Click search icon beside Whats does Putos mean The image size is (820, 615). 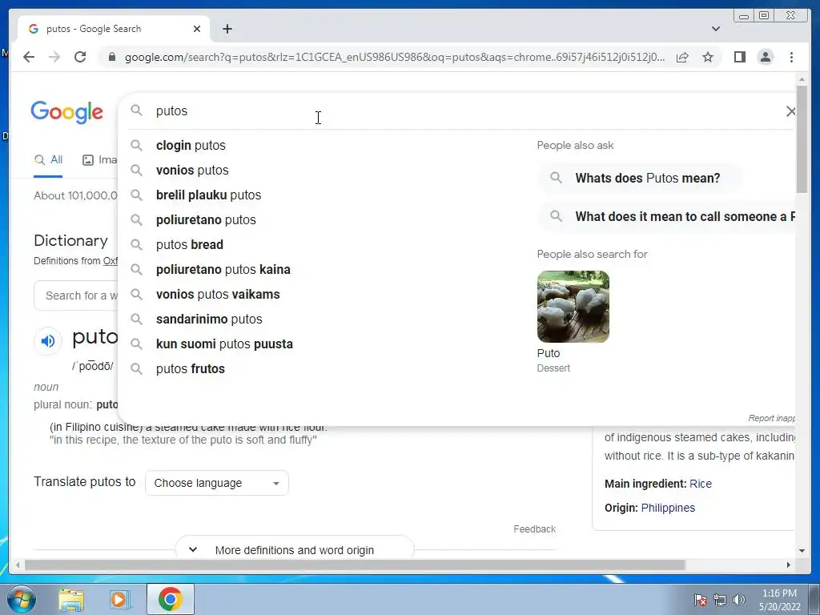(556, 178)
